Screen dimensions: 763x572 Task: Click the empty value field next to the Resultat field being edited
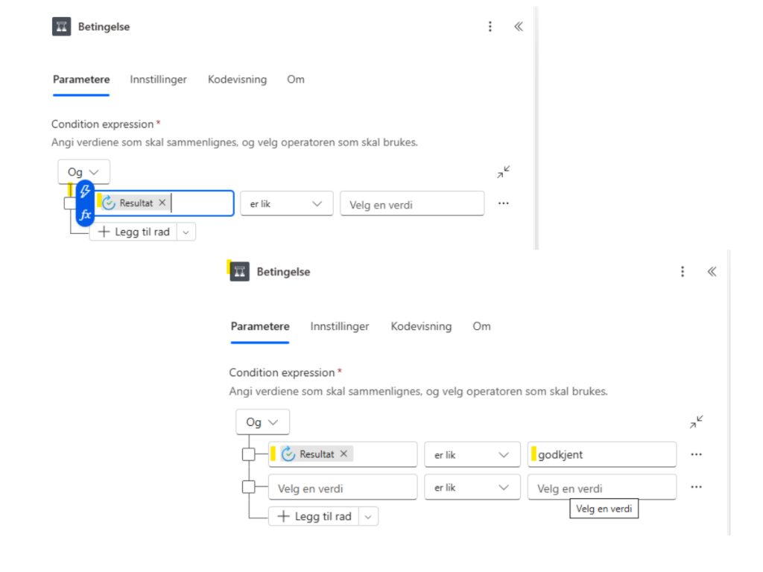coord(411,204)
